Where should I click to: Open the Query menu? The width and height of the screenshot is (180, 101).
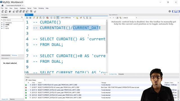16,8
